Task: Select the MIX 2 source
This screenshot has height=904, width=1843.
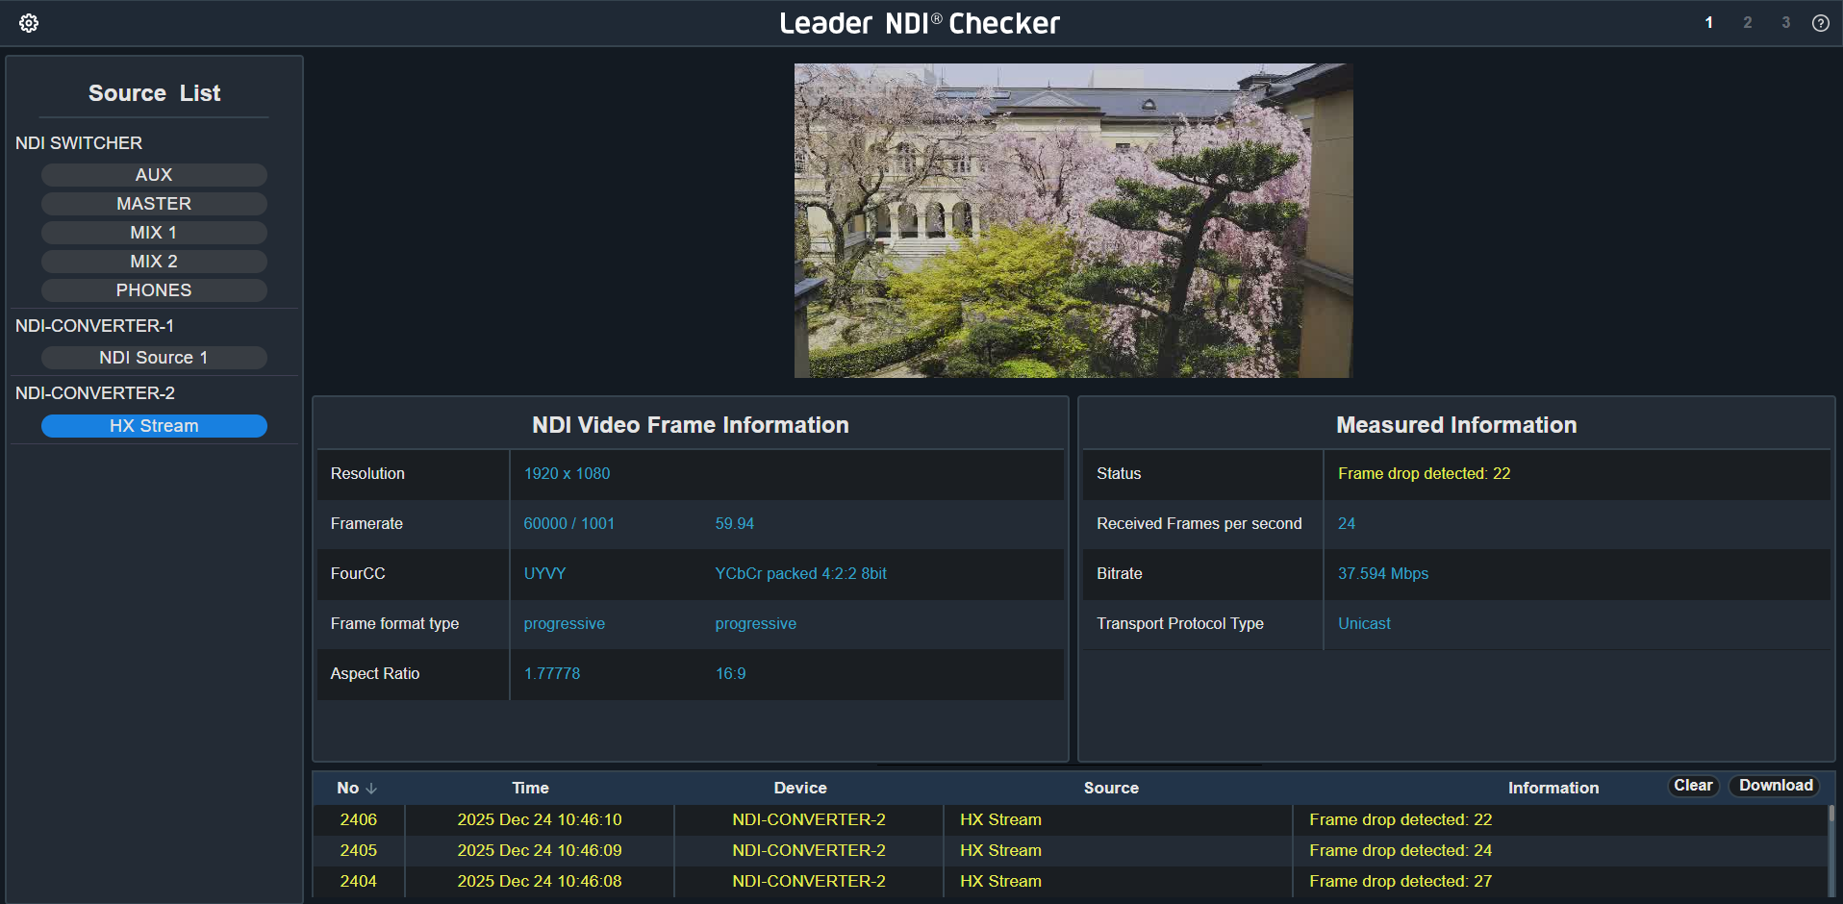Action: click(154, 262)
